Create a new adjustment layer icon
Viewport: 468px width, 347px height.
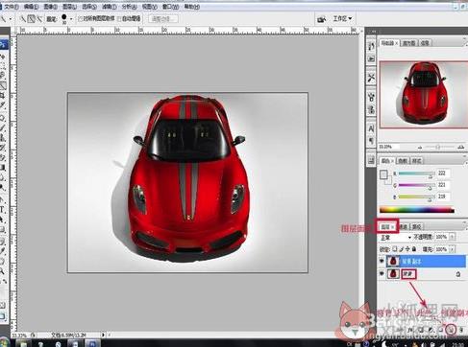tap(431, 329)
